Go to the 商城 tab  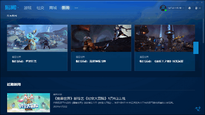(x=53, y=8)
